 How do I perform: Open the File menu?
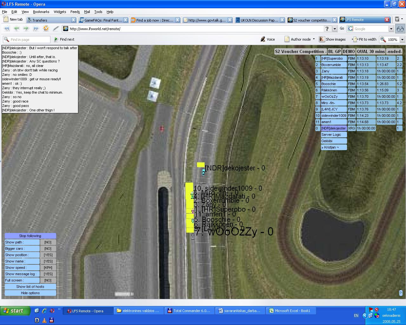(x=4, y=12)
